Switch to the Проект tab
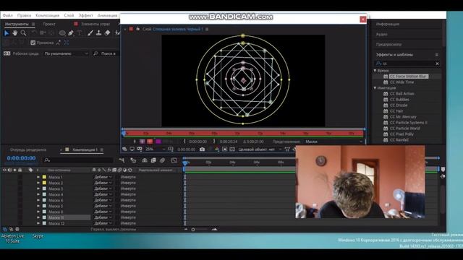The image size is (463, 260). [49, 24]
